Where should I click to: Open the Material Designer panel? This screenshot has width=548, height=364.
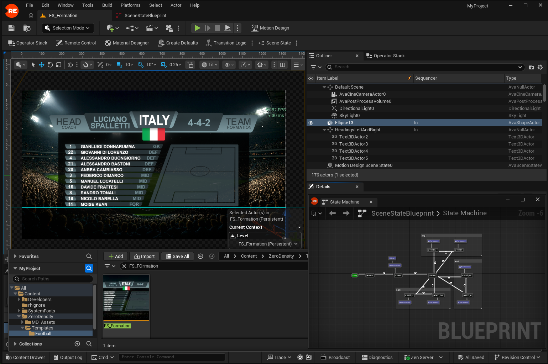point(127,43)
